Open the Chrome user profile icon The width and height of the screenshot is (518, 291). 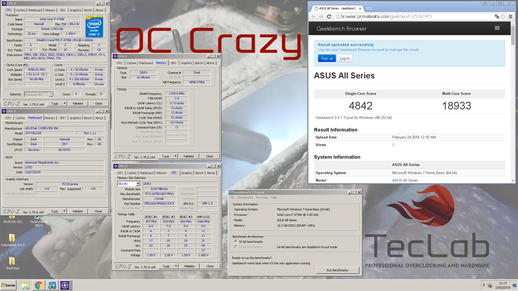click(485, 3)
